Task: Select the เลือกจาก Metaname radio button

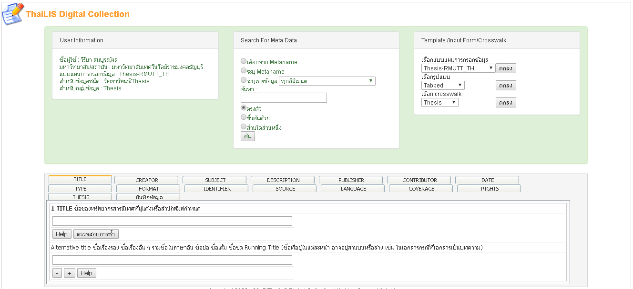Action: [244, 61]
